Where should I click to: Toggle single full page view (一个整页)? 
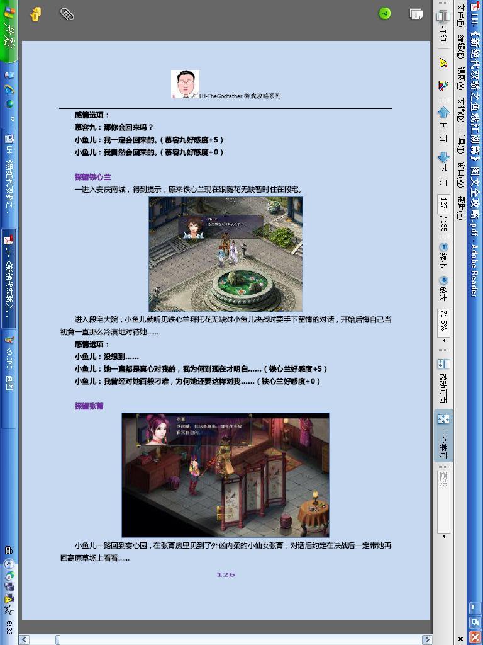coord(443,436)
